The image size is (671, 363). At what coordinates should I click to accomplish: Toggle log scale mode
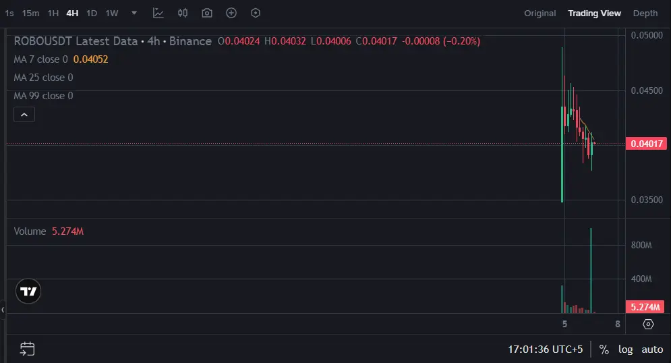click(625, 350)
